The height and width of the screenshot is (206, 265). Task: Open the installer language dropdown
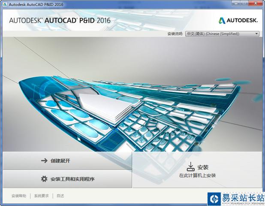point(222,33)
